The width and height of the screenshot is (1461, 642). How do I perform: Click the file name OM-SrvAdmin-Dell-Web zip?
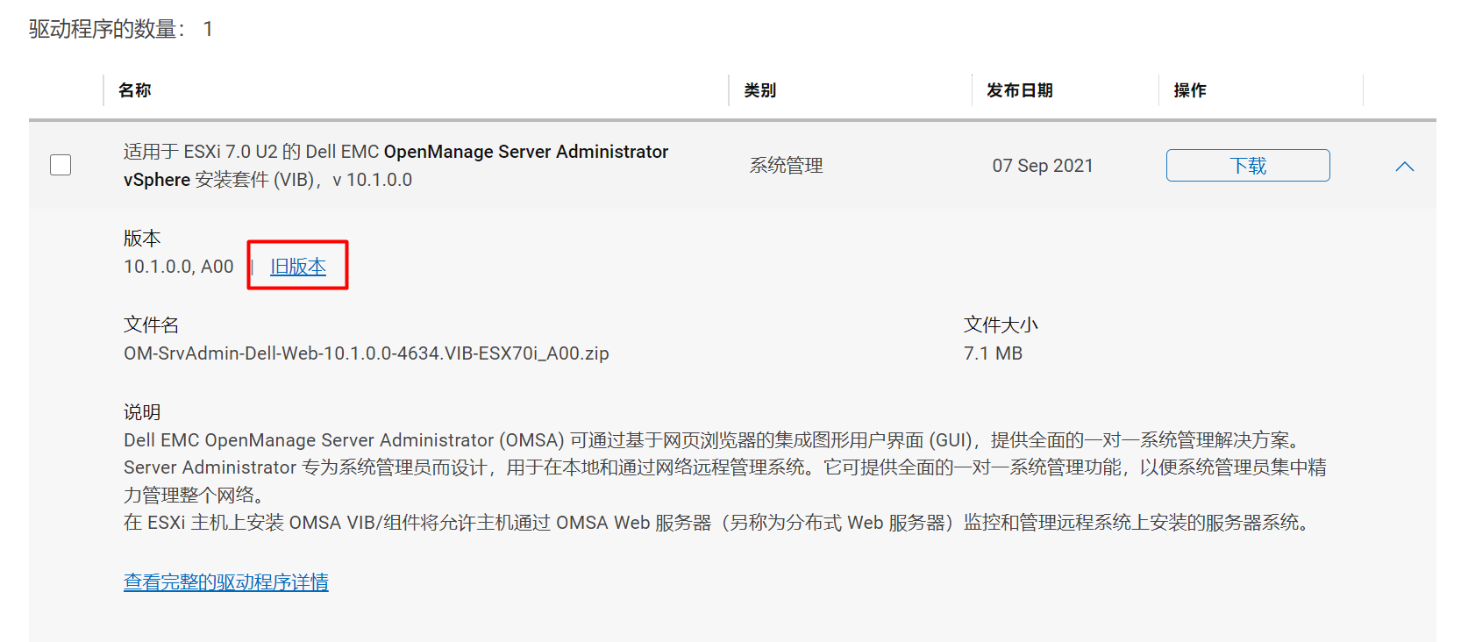(x=367, y=353)
